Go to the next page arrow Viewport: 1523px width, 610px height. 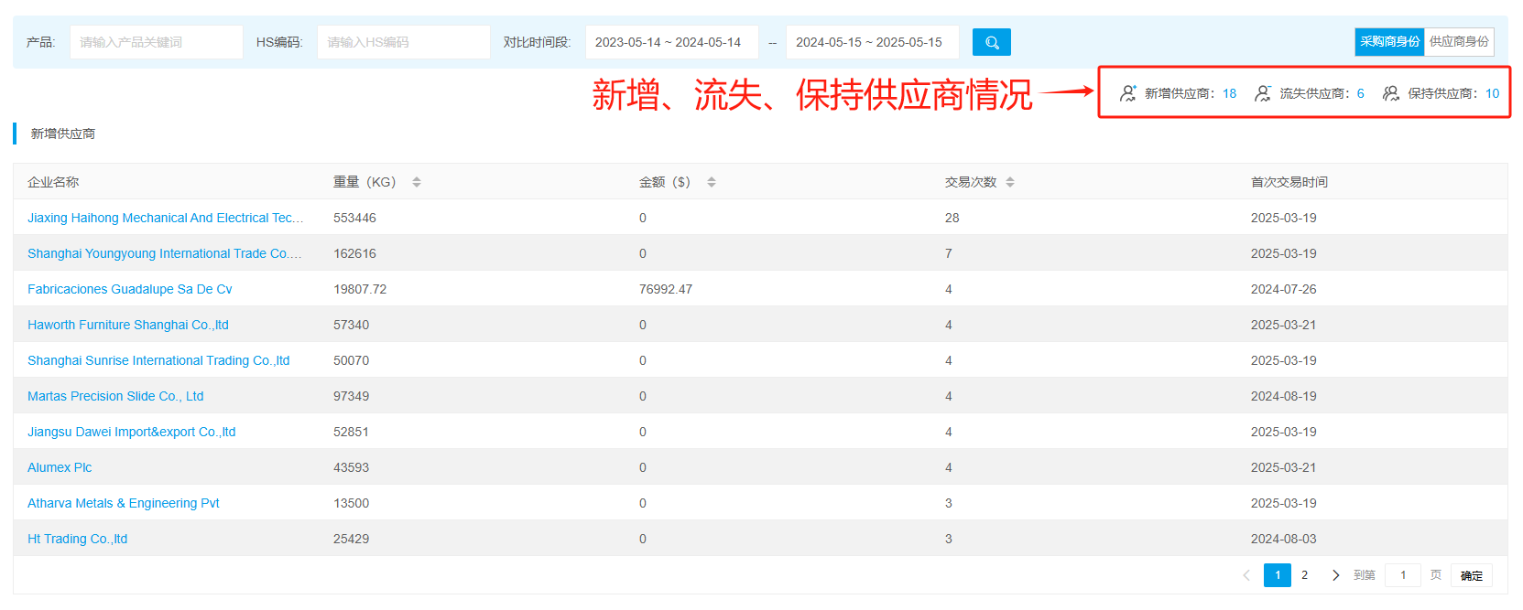point(1335,575)
